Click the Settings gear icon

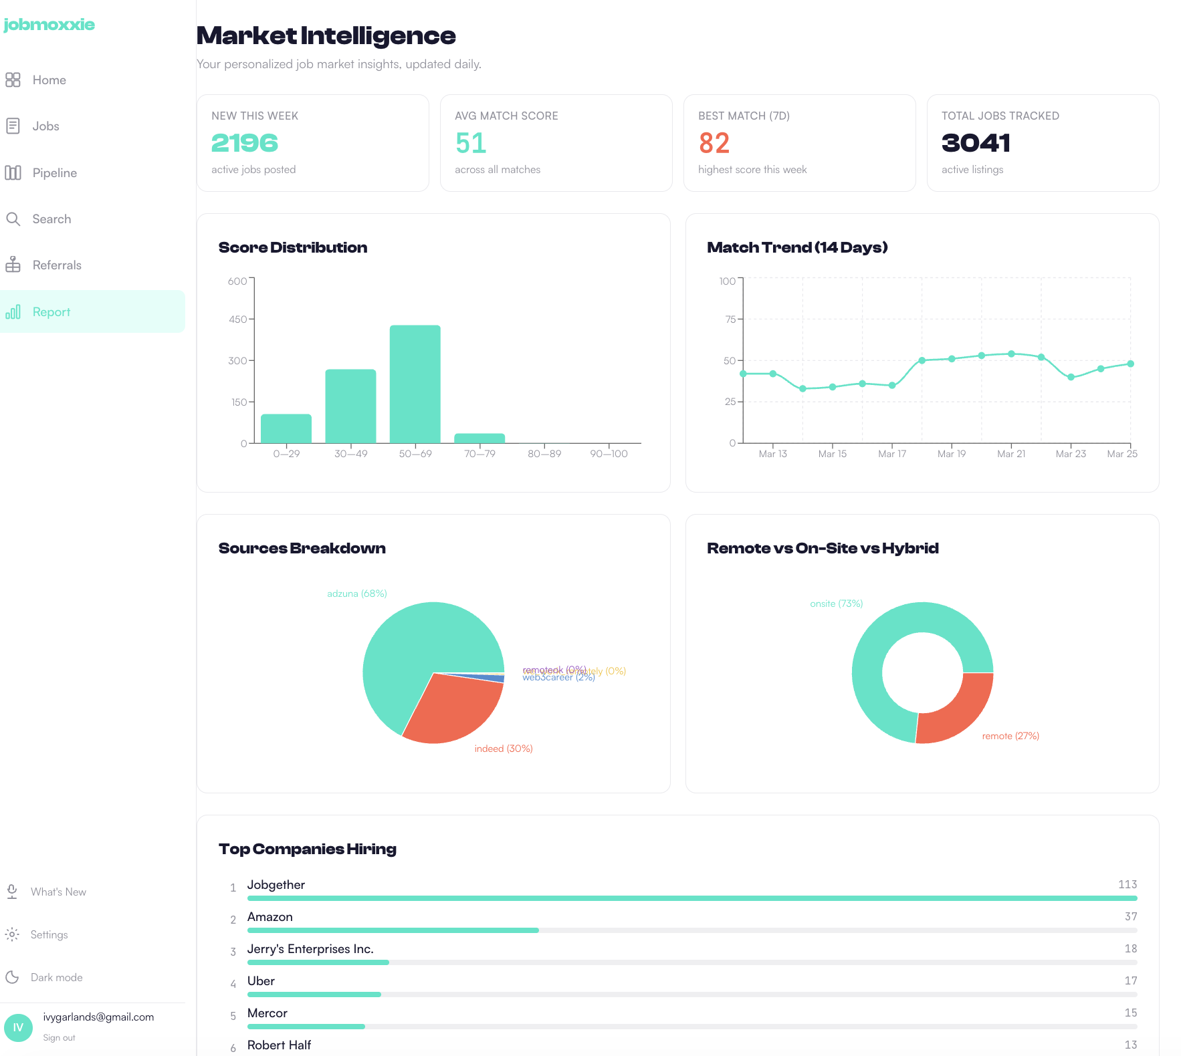tap(12, 934)
